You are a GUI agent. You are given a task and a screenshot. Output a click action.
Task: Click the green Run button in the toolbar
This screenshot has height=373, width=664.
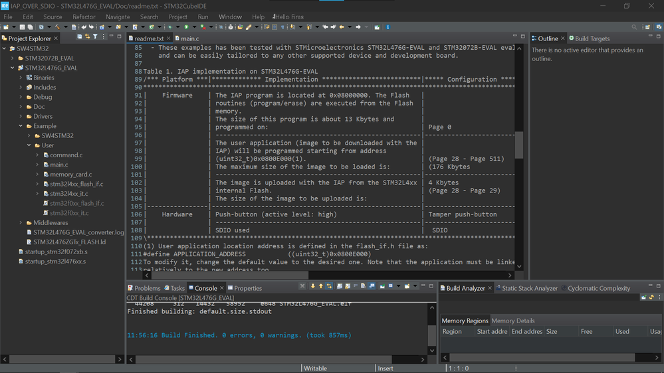click(x=186, y=27)
